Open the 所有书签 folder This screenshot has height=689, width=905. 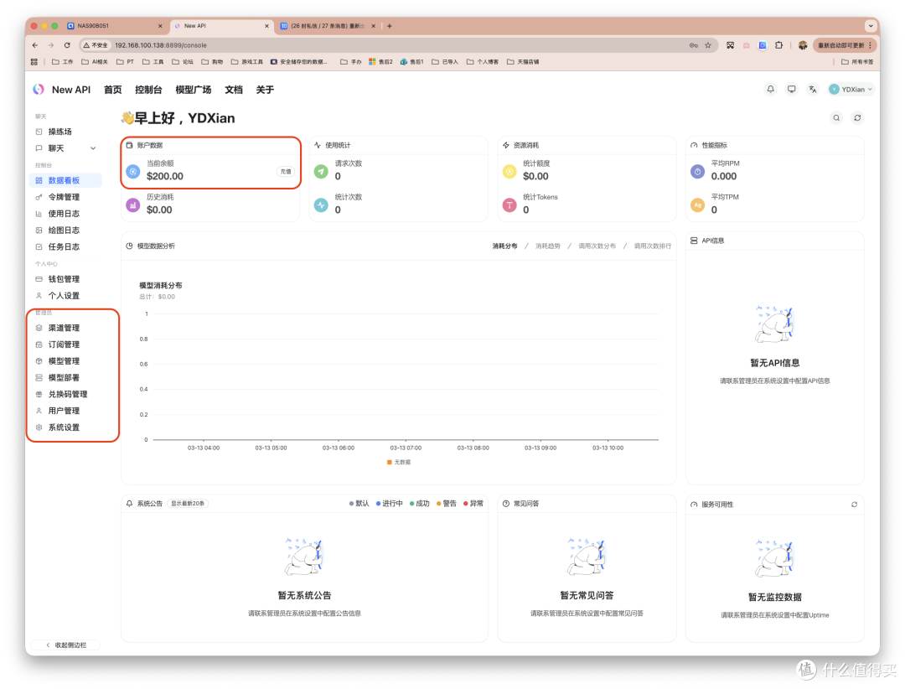[x=857, y=62]
